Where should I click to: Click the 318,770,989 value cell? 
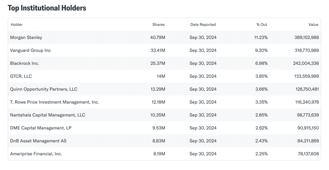point(307,50)
